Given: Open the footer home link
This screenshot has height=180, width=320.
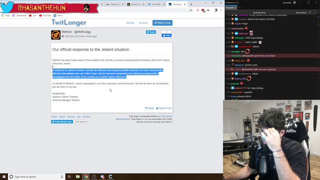Looking at the screenshot, I should [x=54, y=116].
